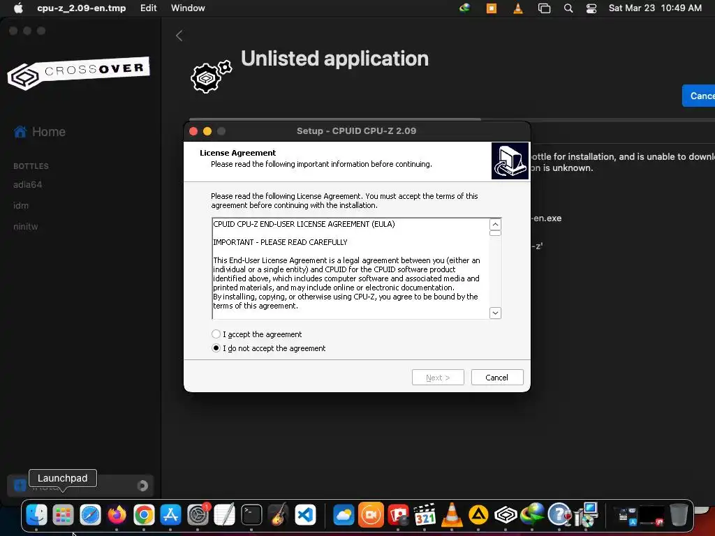
Task: Click the blue Cancel button in CrossOver
Action: (x=700, y=96)
